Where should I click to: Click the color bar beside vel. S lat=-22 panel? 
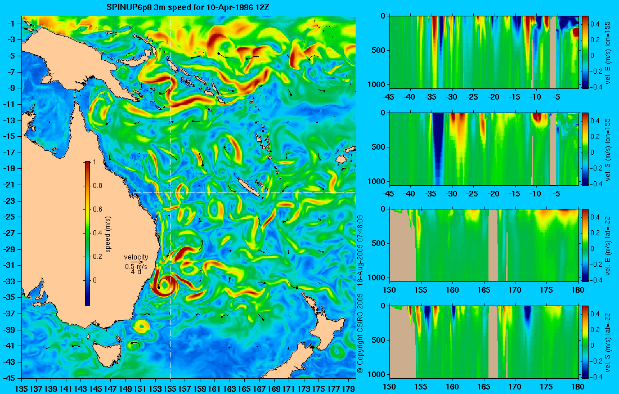(x=585, y=342)
